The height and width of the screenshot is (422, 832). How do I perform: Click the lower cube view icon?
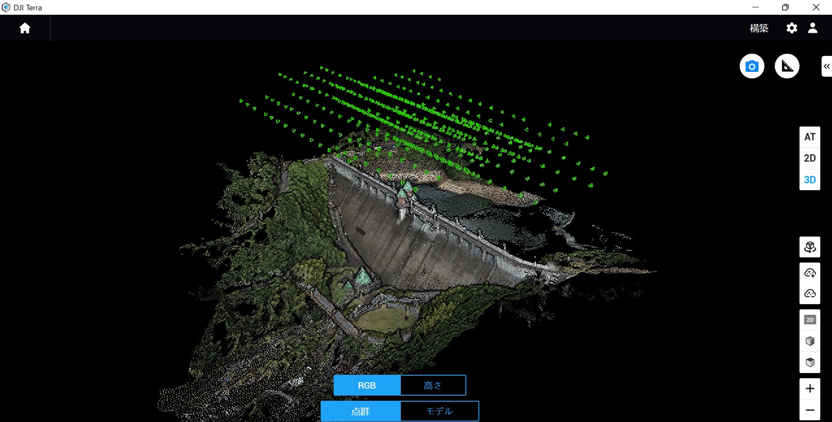(809, 363)
